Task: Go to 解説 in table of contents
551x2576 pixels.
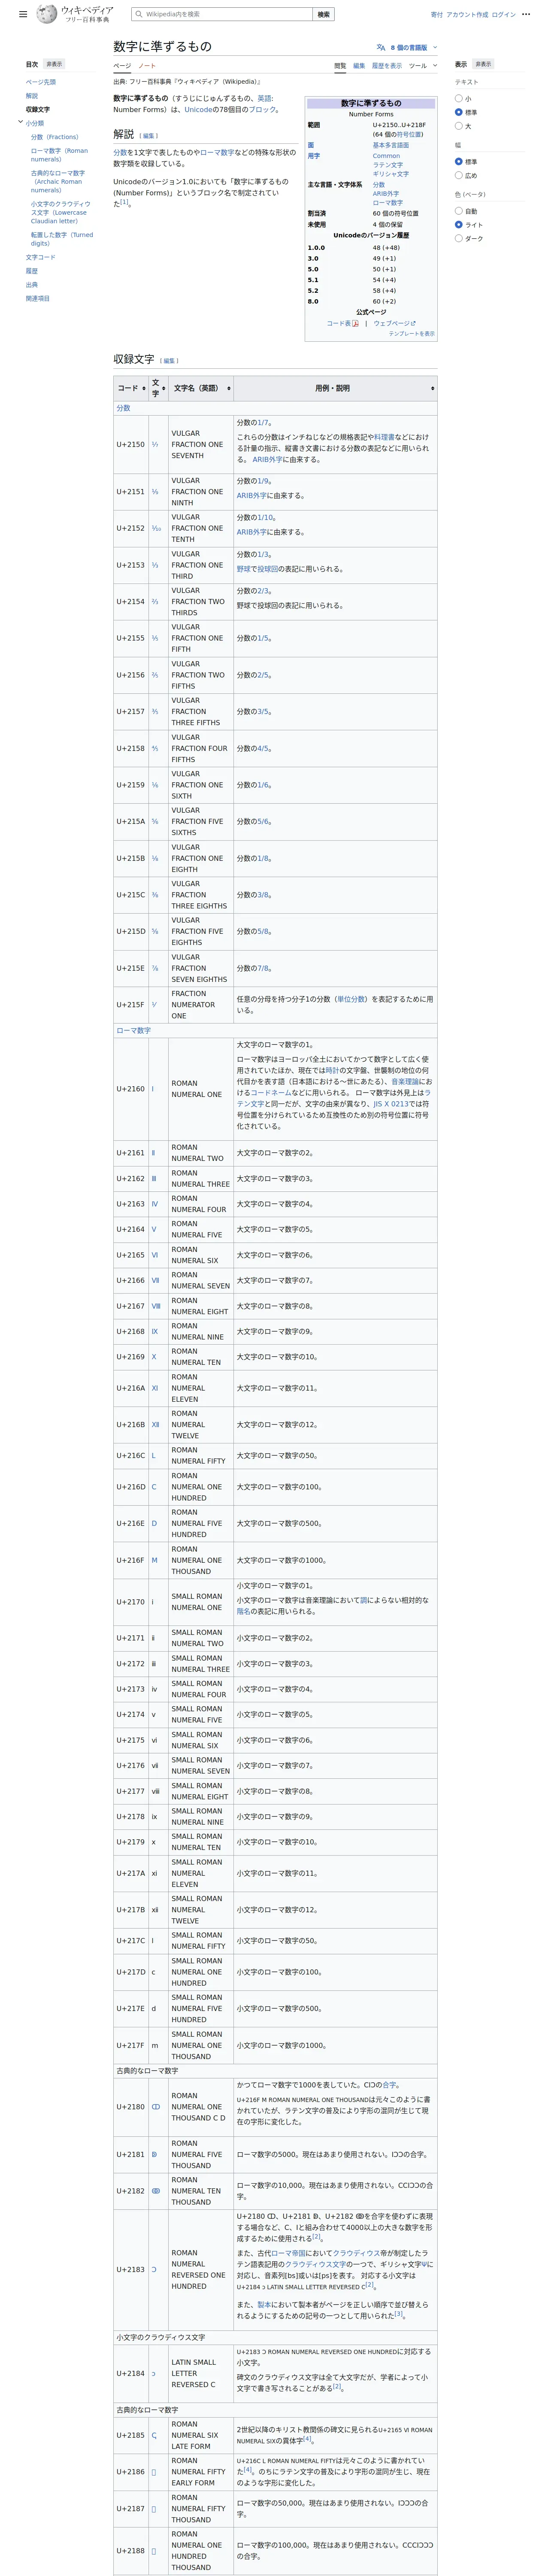Action: coord(32,96)
